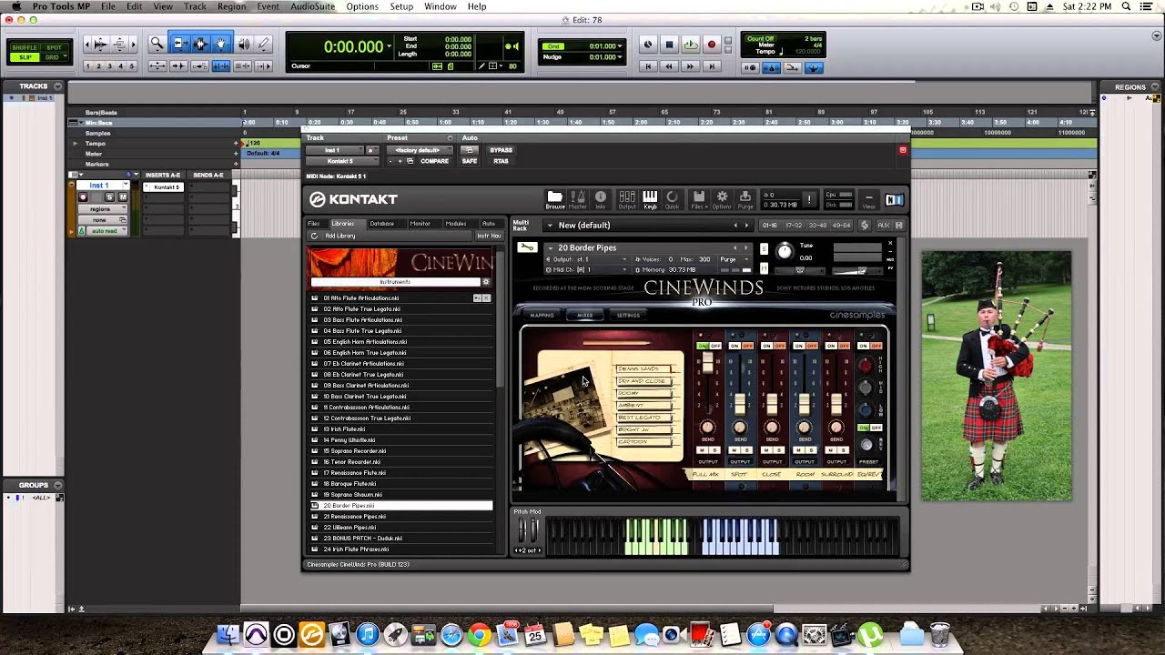Screen dimensions: 1165x655
Task: Switch to Kontakt Database tab
Action: tap(381, 224)
